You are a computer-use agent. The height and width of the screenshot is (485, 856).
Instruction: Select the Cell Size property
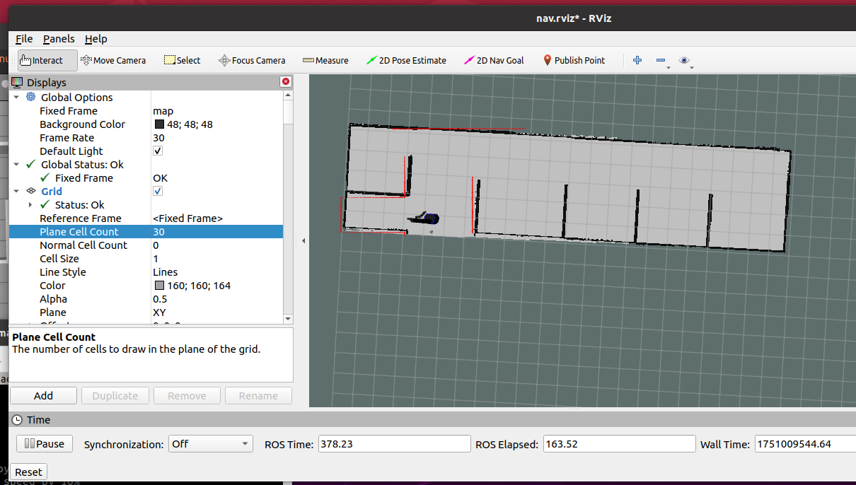tap(146, 258)
